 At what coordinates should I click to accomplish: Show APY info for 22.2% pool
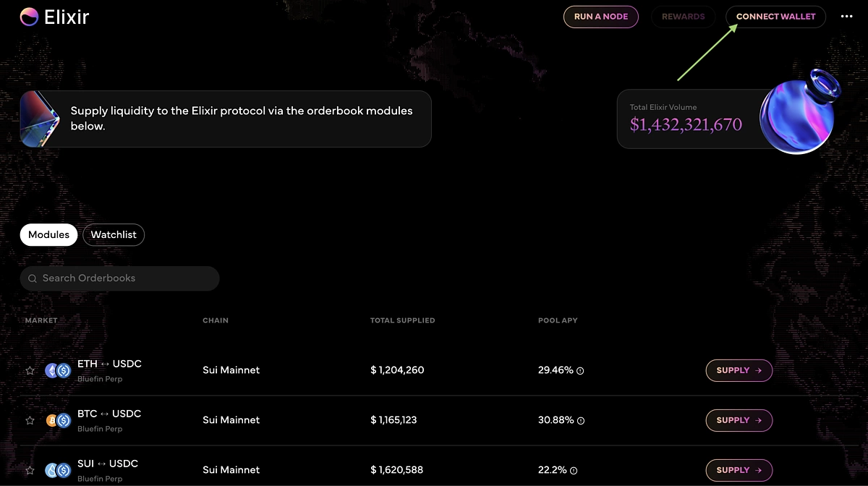574,470
